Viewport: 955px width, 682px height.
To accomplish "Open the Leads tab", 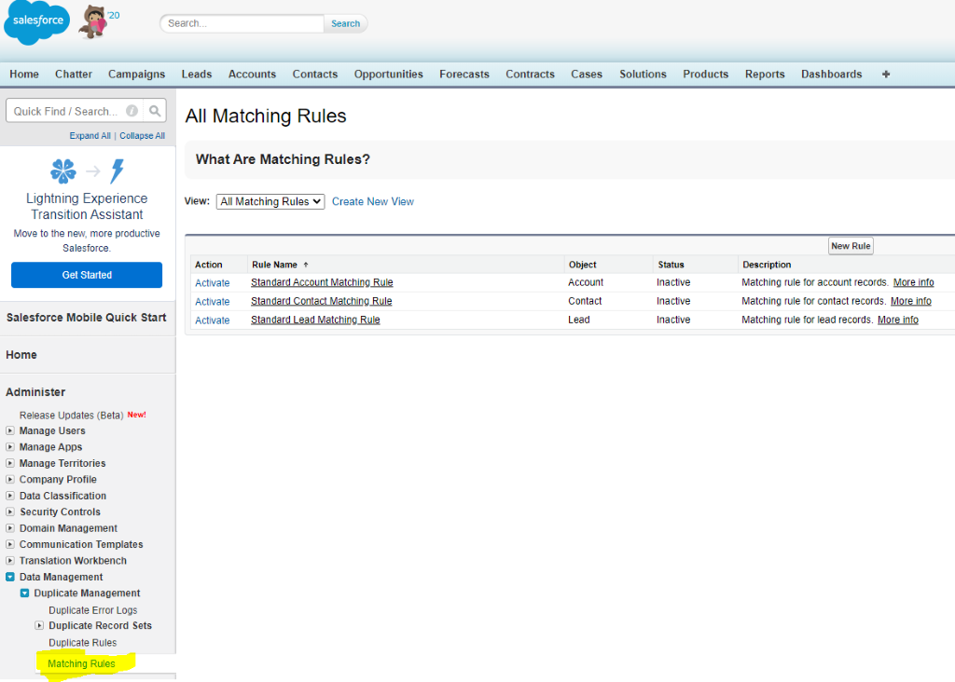I will point(197,75).
